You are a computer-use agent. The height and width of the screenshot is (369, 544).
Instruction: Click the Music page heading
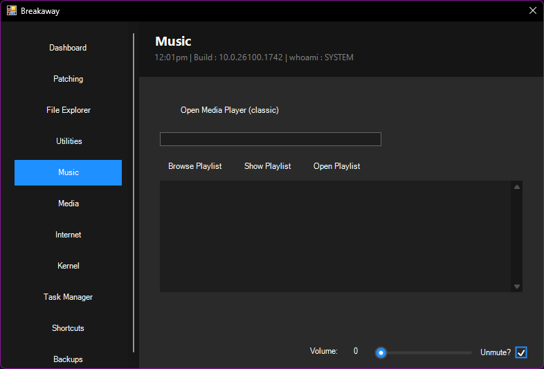173,42
